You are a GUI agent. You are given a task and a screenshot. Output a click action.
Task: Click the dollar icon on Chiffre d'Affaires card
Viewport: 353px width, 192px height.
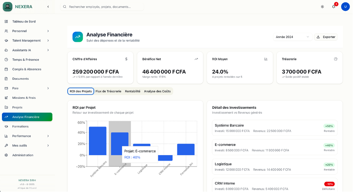[x=126, y=59]
